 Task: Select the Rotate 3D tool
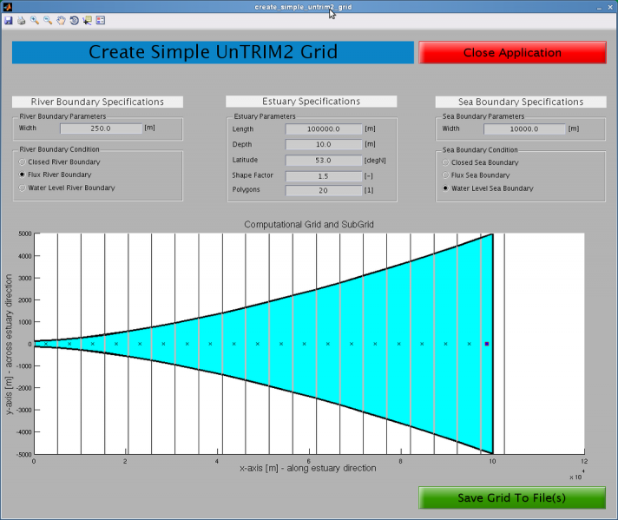(x=74, y=20)
